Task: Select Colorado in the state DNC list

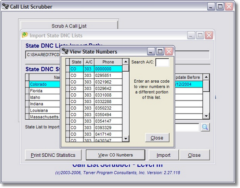Action: 44,84
